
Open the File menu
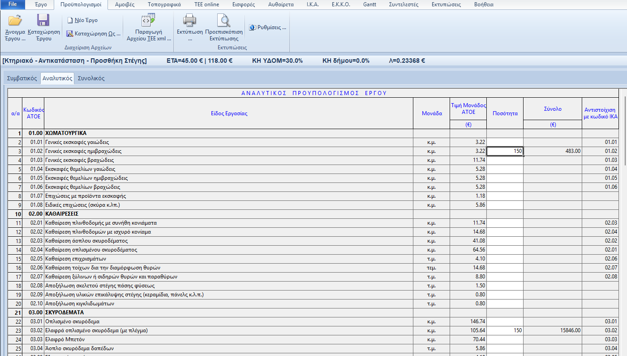pos(13,4)
